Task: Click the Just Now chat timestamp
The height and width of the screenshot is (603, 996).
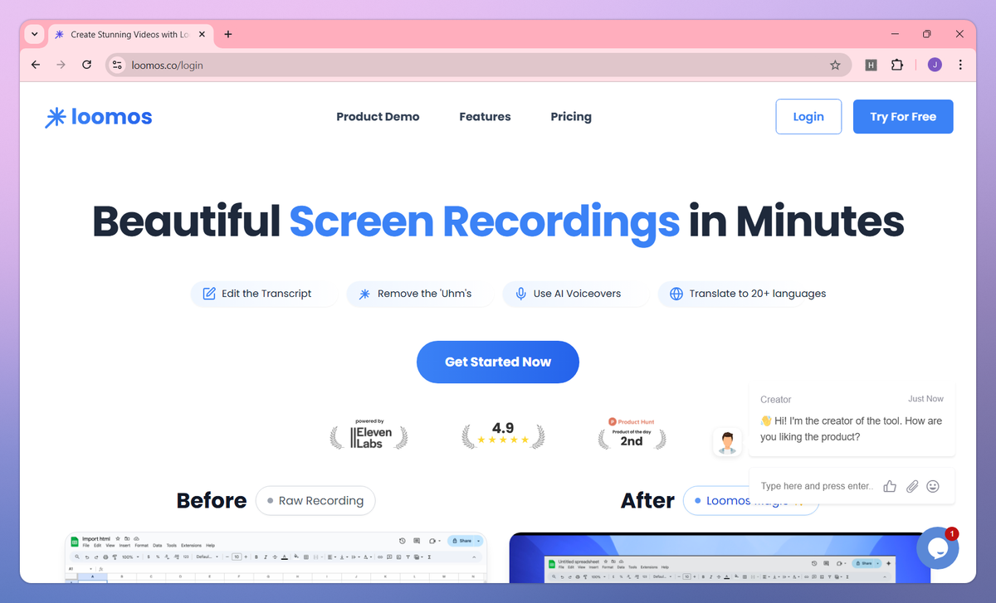Action: [x=925, y=399]
